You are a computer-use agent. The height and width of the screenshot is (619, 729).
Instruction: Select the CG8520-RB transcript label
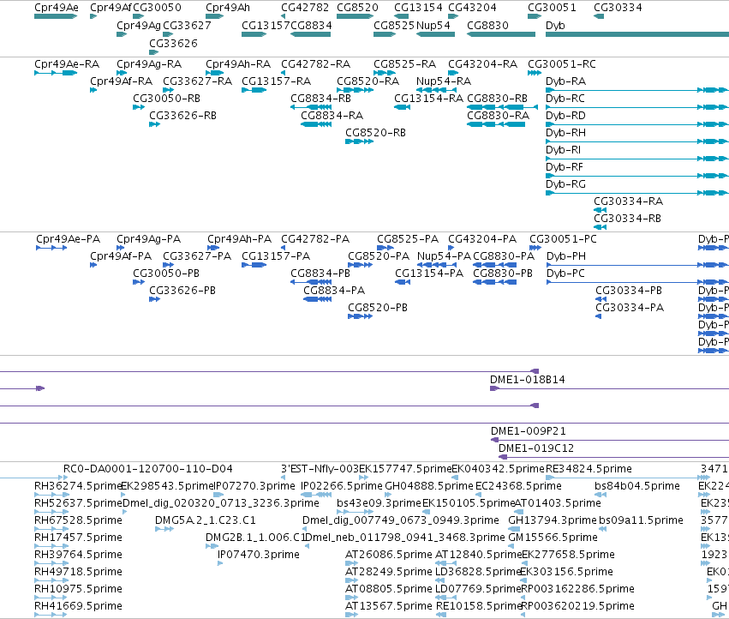click(375, 133)
